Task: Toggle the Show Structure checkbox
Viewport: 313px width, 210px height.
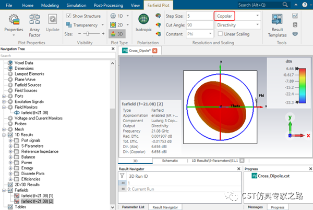Action: point(69,16)
